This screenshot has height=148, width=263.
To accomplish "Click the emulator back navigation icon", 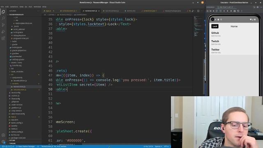I will [x=224, y=11].
